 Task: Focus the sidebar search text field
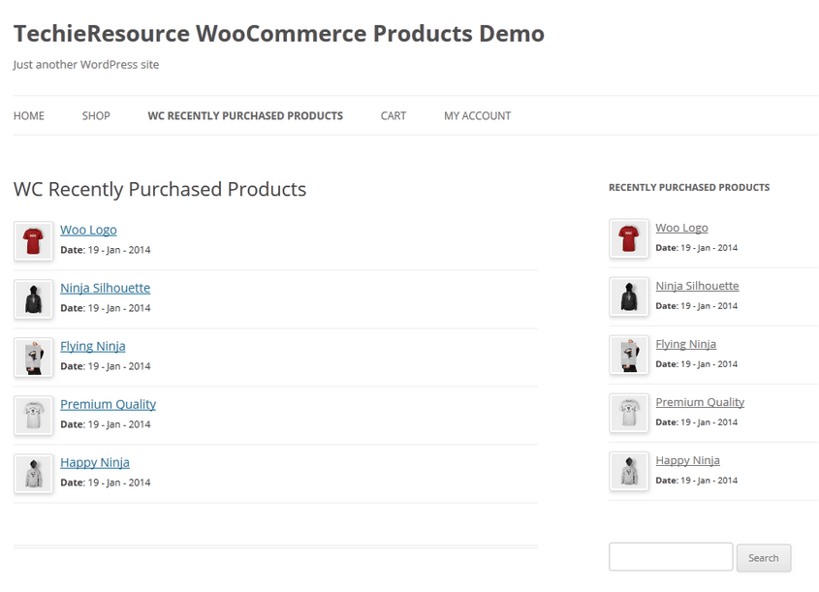click(671, 556)
